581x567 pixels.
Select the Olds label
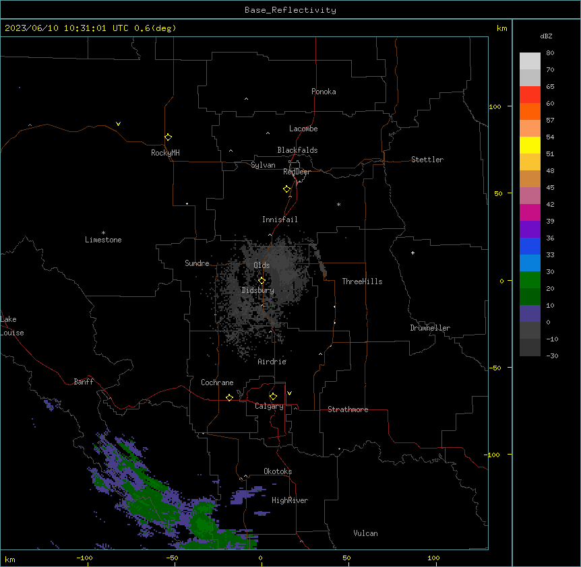[x=262, y=265]
